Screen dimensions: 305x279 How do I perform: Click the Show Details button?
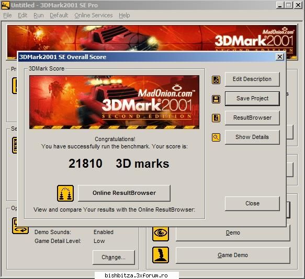(252, 137)
